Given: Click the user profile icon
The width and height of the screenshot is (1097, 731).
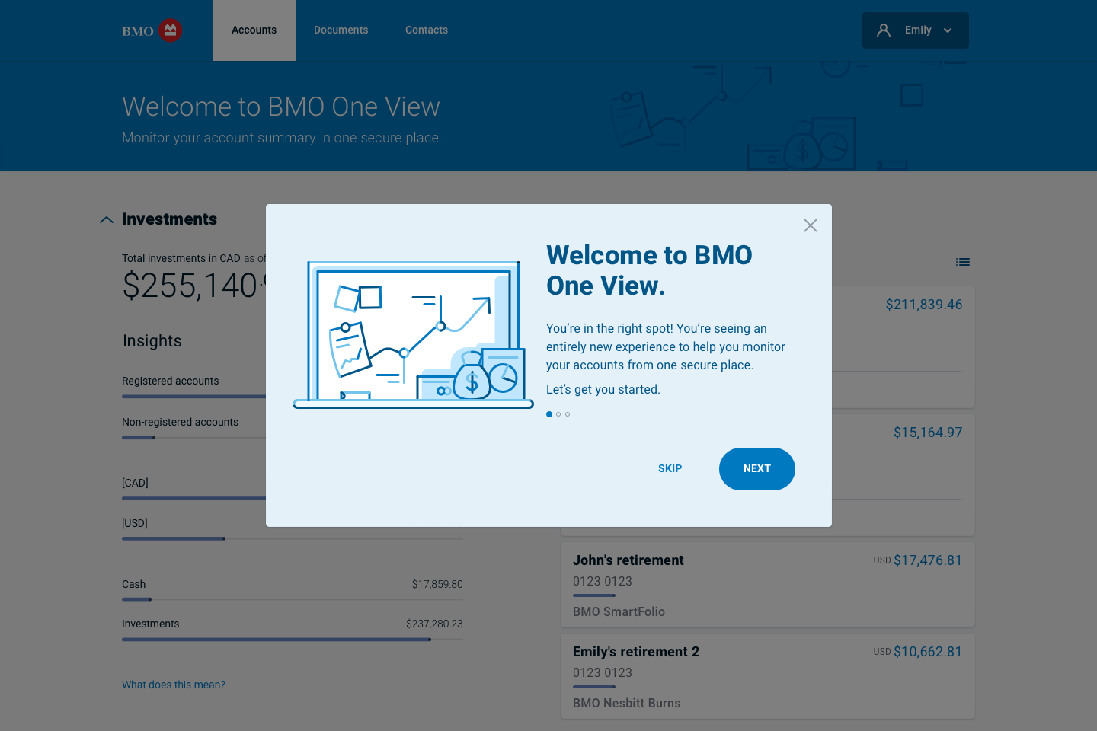Looking at the screenshot, I should [884, 30].
